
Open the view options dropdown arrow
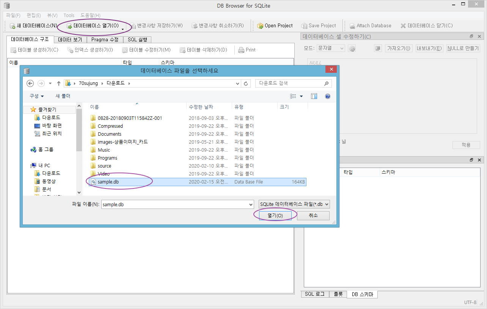click(302, 96)
